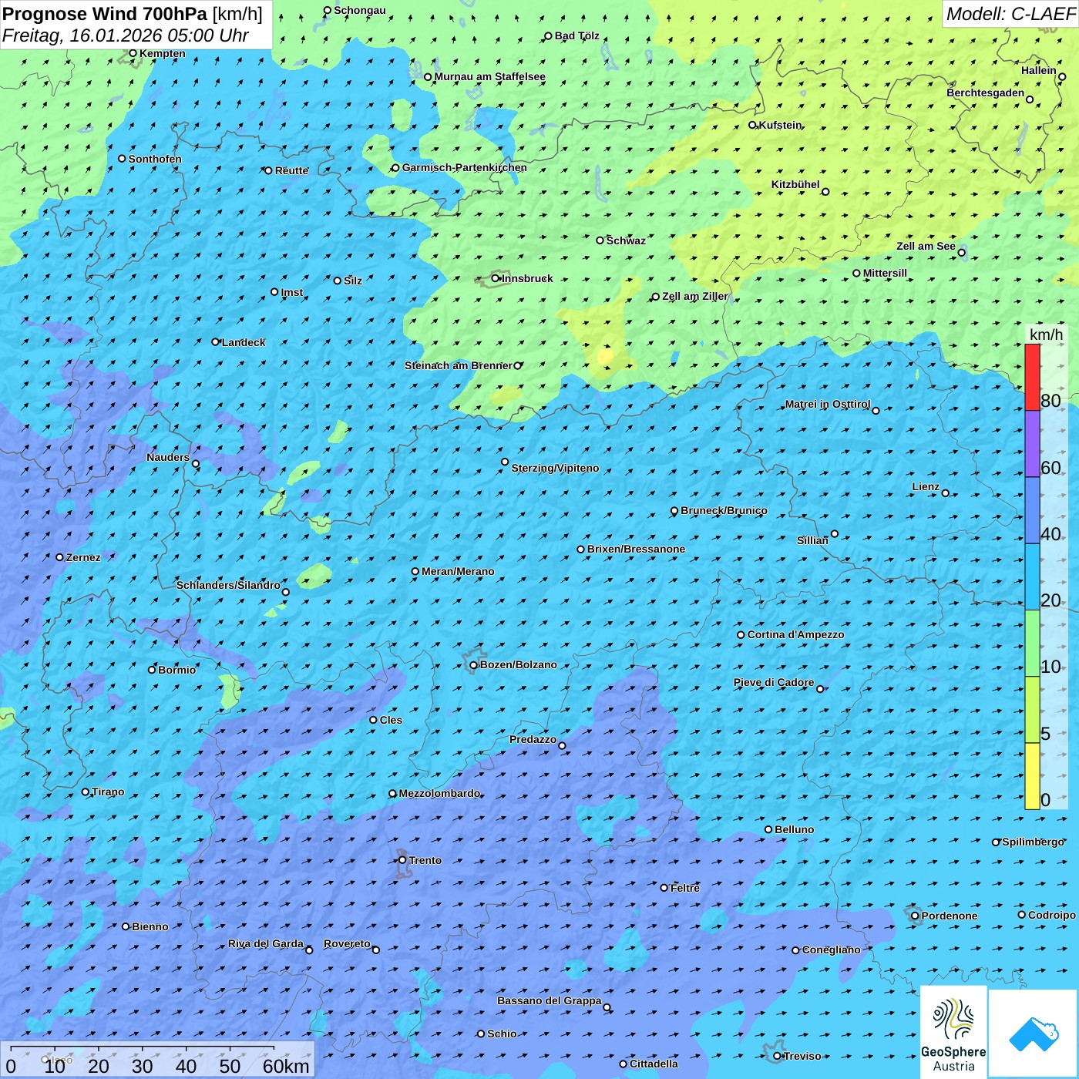Click the Kitzbühel city label
Viewport: 1079px width, 1079px height.
coord(795,184)
